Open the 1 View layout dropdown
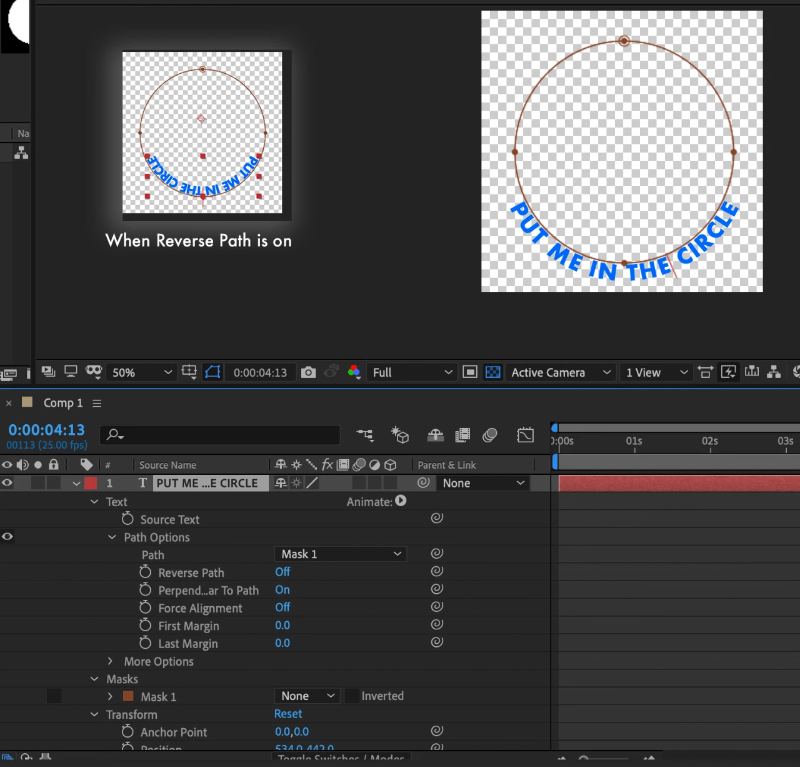This screenshot has height=767, width=800. tap(657, 372)
